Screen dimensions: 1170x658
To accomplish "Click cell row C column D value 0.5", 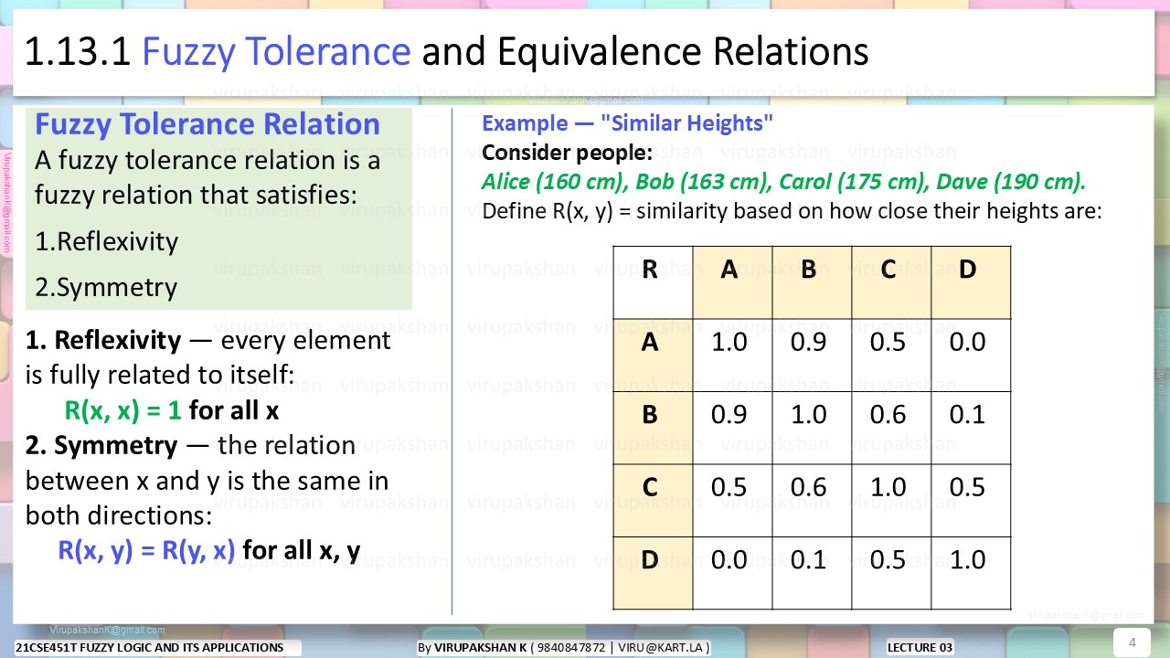I will click(x=971, y=500).
